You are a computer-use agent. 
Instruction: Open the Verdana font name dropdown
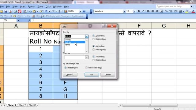[124, 11]
